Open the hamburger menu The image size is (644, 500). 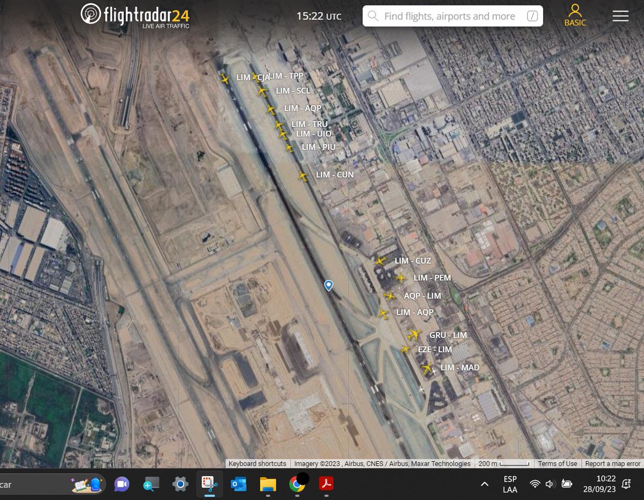pyautogui.click(x=620, y=16)
